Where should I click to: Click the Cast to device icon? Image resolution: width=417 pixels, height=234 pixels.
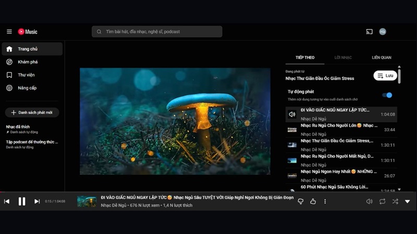(369, 32)
